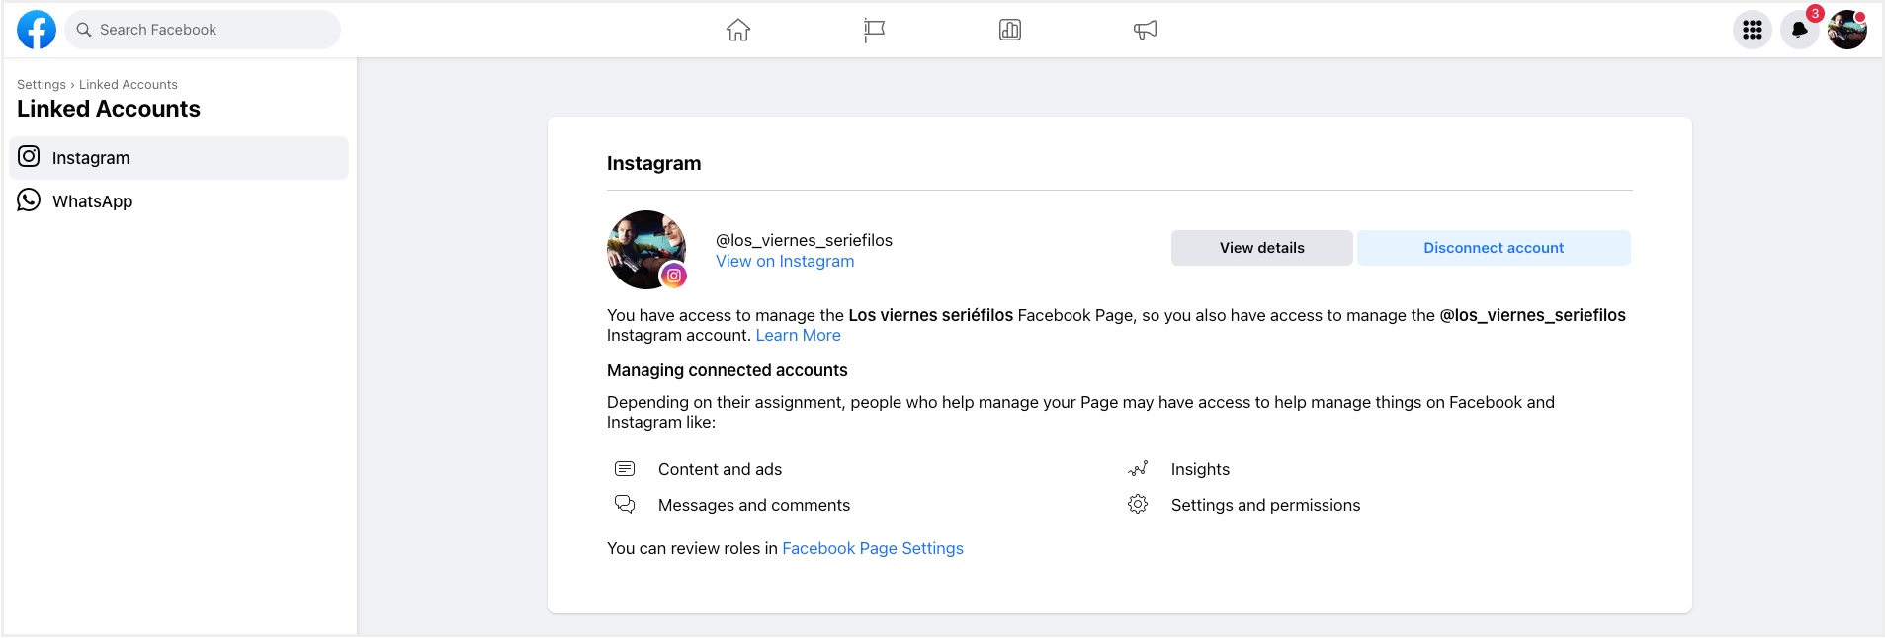The image size is (1885, 638).
Task: Click the Managing connected accounts heading
Action: tap(728, 370)
